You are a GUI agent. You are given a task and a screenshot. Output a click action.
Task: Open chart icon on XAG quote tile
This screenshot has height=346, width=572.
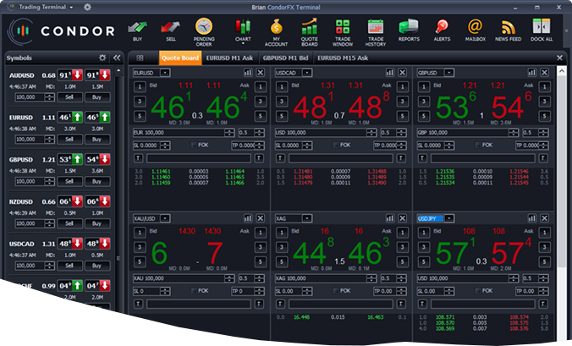[x=390, y=218]
